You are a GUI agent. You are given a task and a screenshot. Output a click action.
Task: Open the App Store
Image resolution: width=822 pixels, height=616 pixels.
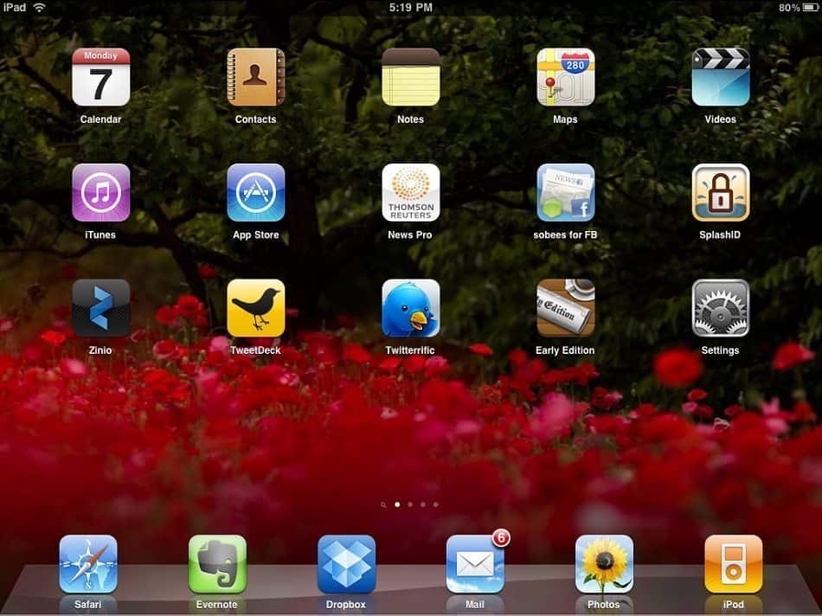pos(255,192)
